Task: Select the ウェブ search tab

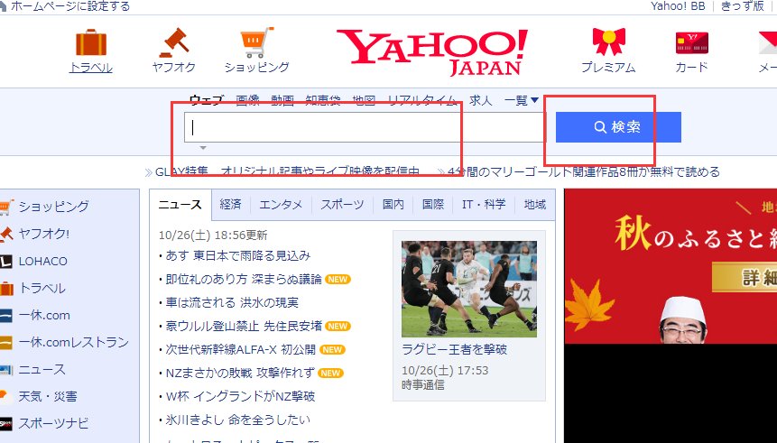Action: click(x=207, y=100)
